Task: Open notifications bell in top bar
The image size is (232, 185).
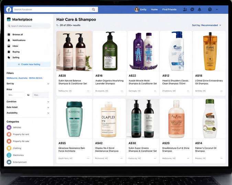Action: (x=199, y=10)
